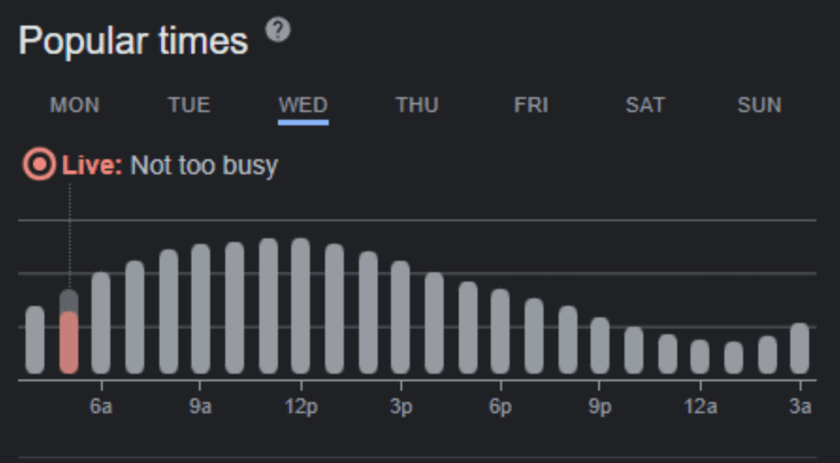Screen dimensions: 840x463
Task: Select the MON tab
Action: (x=75, y=105)
